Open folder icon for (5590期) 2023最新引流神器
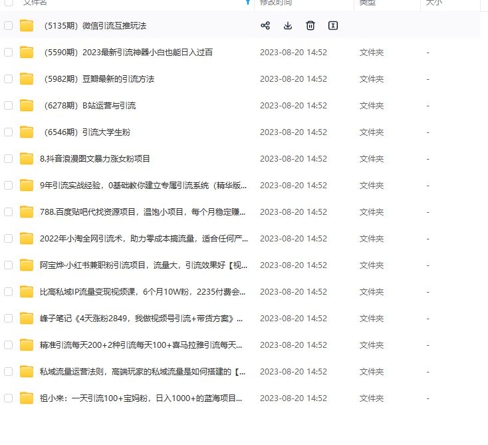 [x=27, y=53]
